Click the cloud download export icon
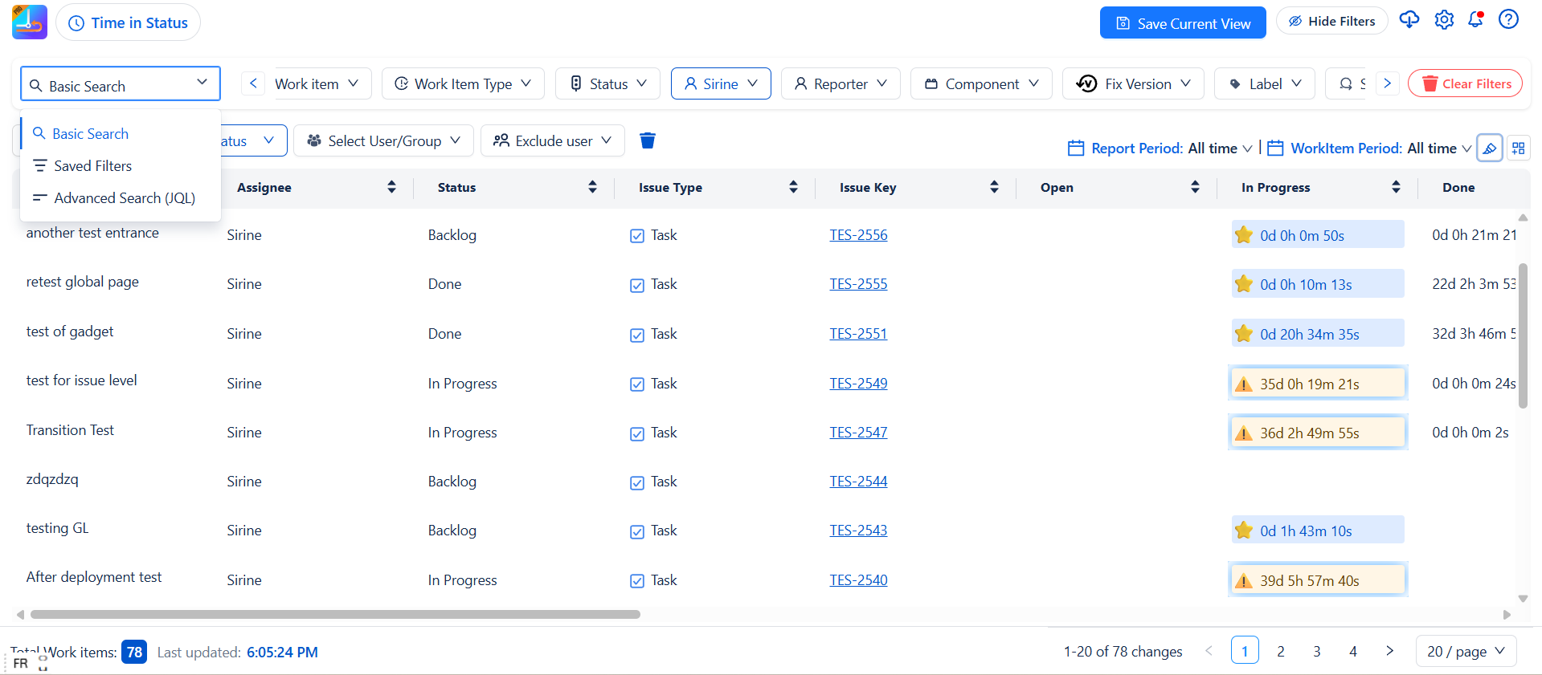 point(1409,20)
